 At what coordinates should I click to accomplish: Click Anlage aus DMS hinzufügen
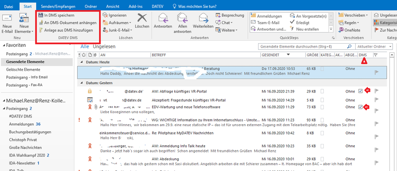(41, 30)
